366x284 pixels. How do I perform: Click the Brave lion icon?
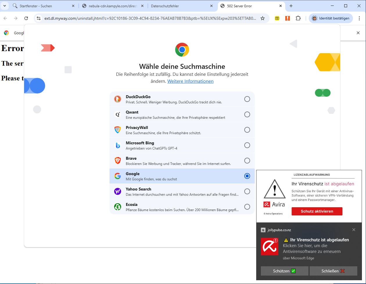[118, 161]
